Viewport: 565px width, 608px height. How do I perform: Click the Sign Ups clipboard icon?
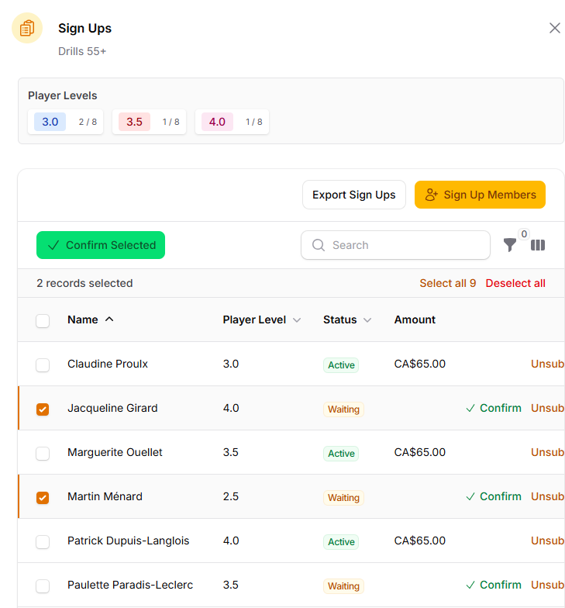(27, 29)
